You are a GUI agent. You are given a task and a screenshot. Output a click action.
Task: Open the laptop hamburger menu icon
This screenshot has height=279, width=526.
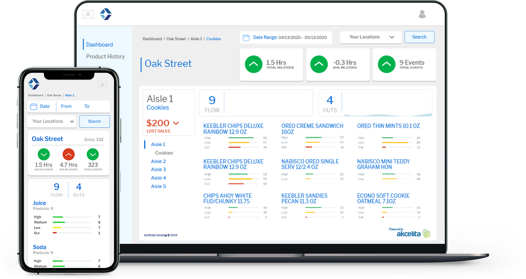pos(88,14)
